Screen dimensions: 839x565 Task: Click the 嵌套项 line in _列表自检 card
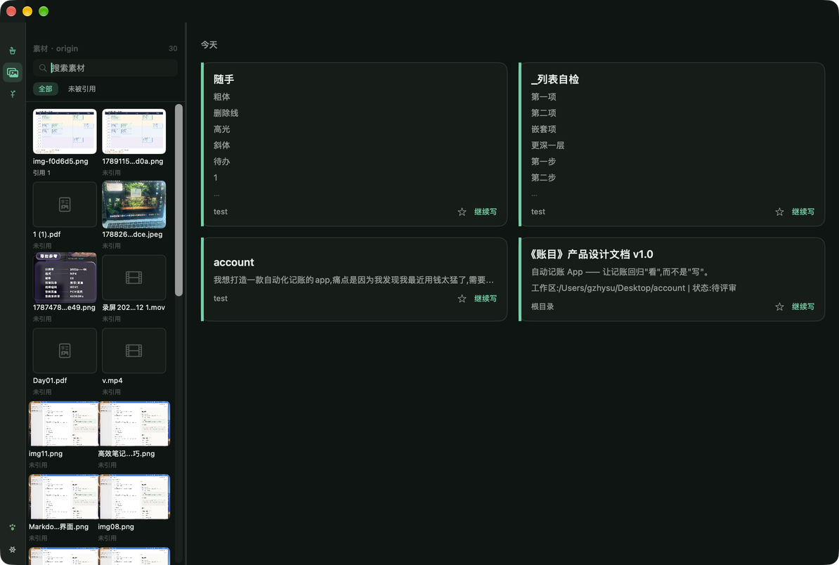coord(544,129)
